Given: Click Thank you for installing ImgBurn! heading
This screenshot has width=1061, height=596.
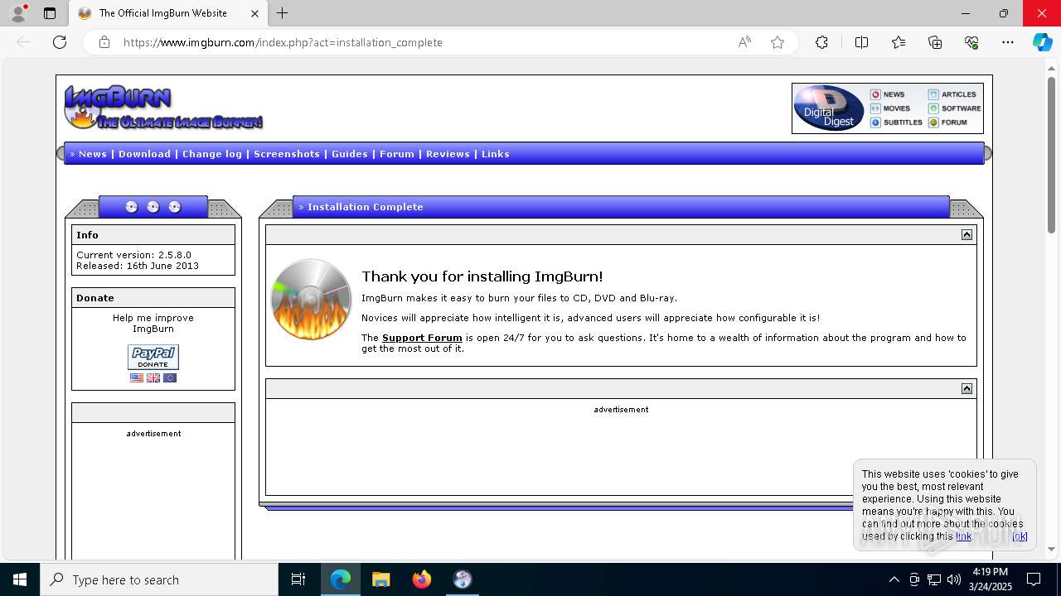Looking at the screenshot, I should 482,276.
